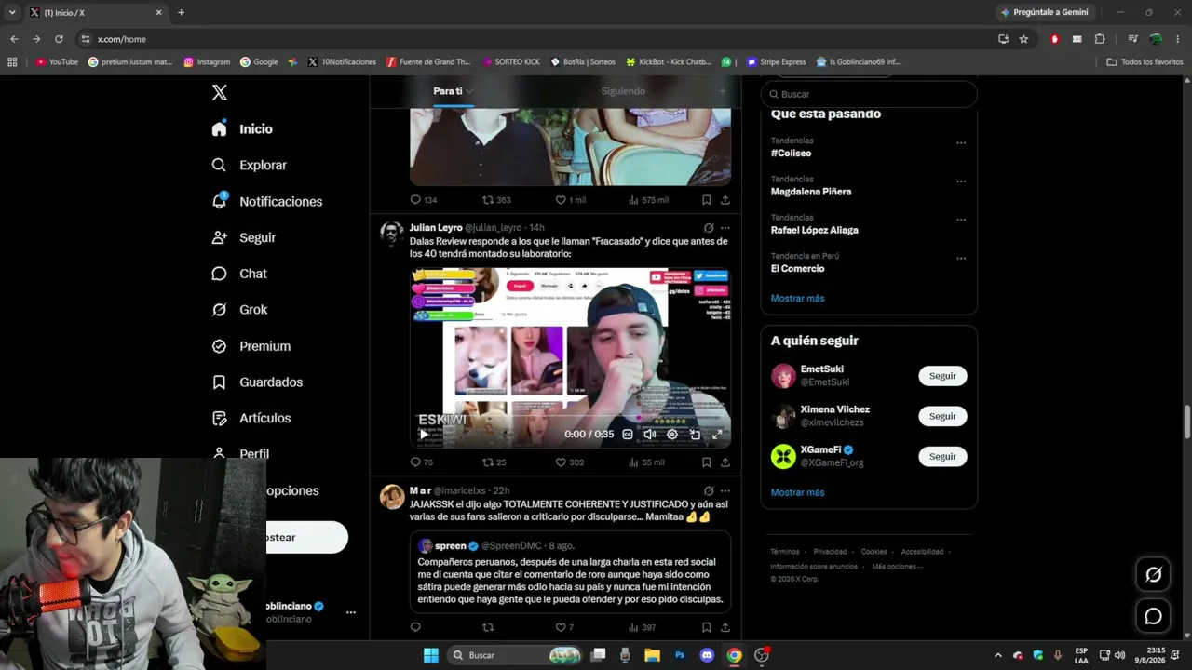The width and height of the screenshot is (1192, 670).
Task: Repost the post with 363 reposts
Action: 488,200
